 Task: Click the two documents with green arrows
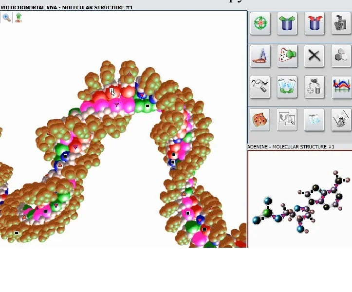tap(287, 88)
